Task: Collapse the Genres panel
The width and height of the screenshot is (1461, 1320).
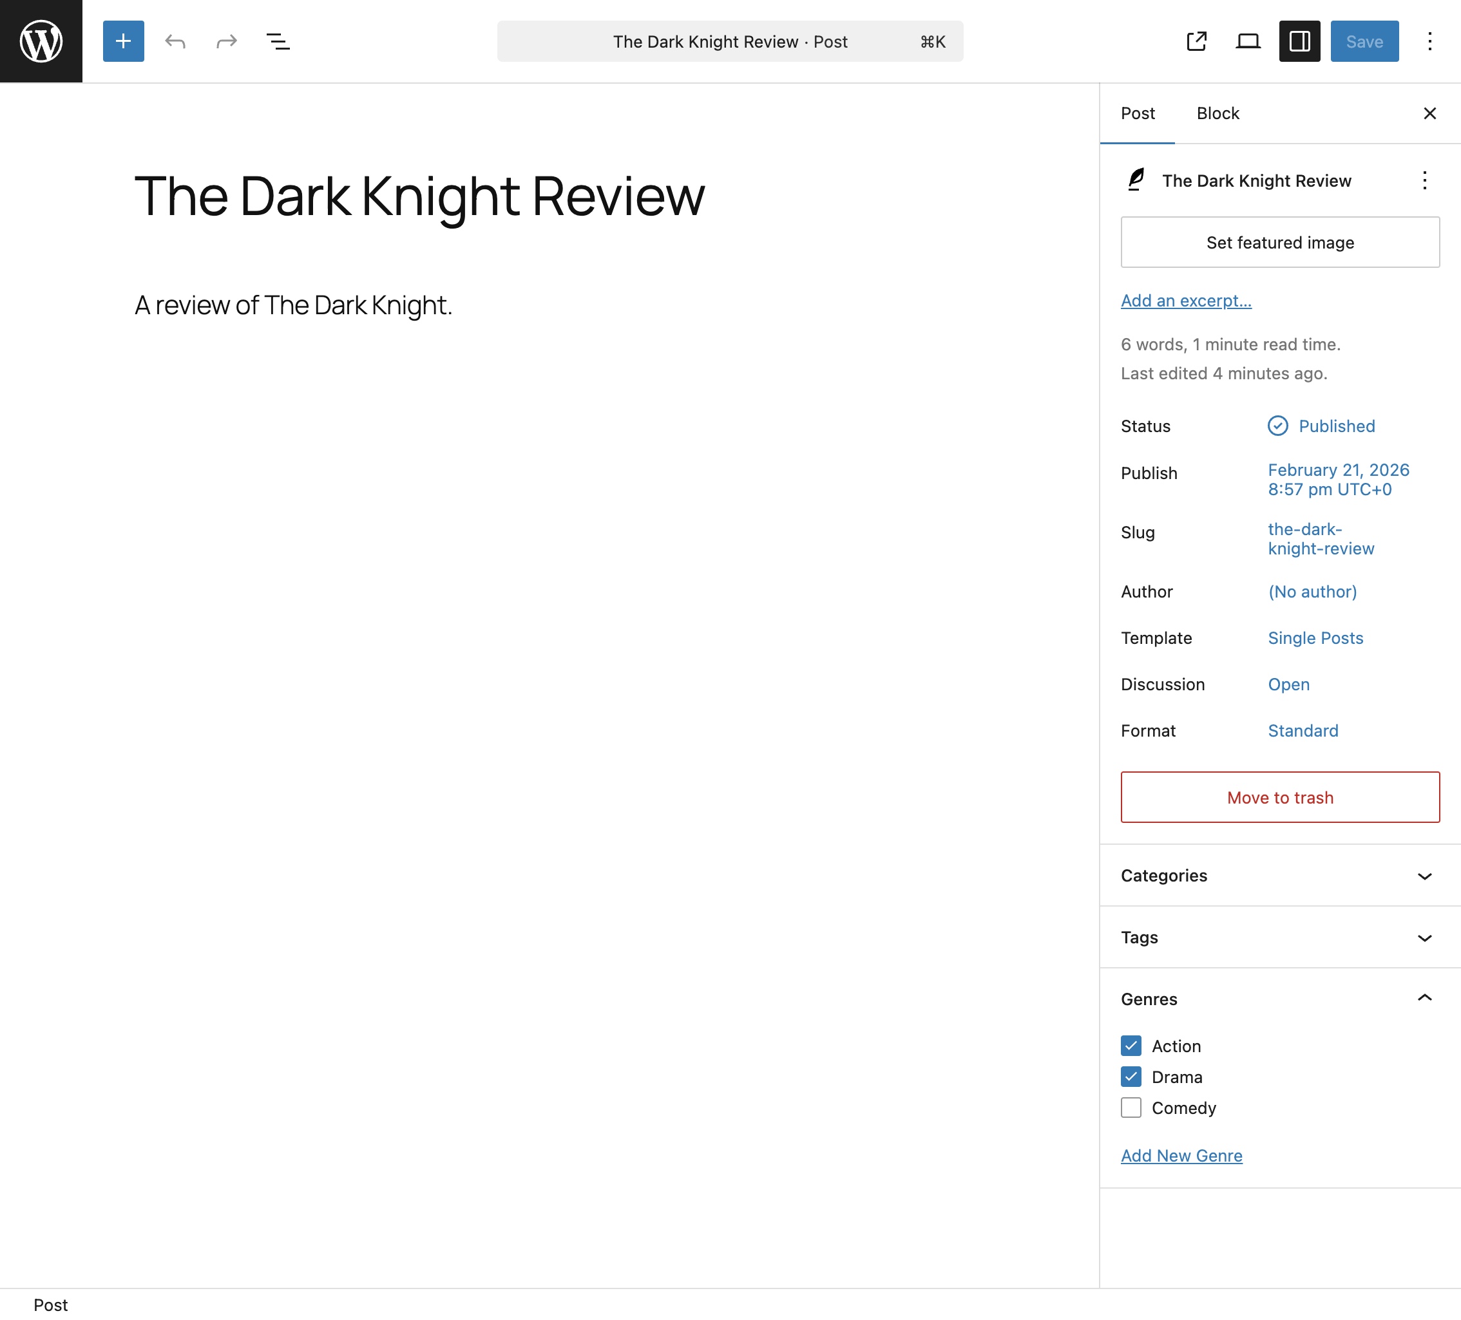Action: pyautogui.click(x=1280, y=999)
